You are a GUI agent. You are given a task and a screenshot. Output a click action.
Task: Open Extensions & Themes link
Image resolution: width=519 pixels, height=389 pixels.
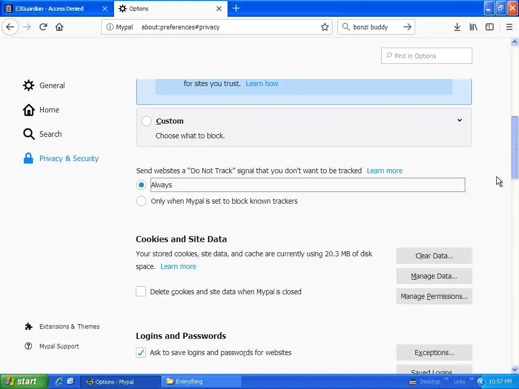[69, 327]
